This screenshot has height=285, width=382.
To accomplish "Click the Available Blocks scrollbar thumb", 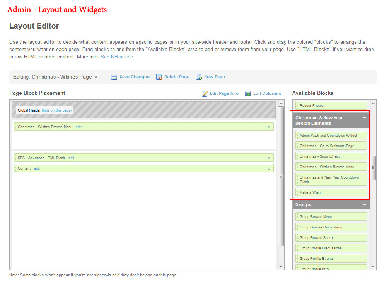I will click(373, 168).
